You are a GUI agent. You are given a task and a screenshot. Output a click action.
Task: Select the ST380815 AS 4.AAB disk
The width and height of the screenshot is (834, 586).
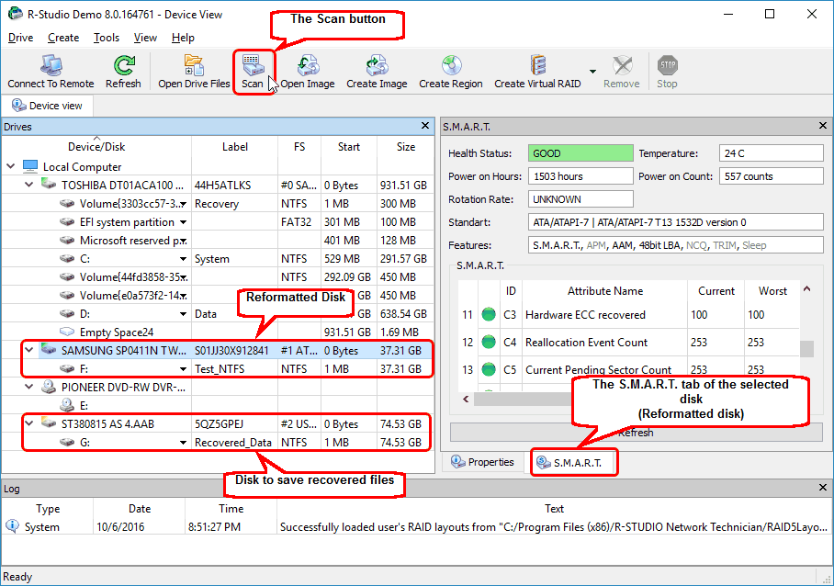(107, 423)
